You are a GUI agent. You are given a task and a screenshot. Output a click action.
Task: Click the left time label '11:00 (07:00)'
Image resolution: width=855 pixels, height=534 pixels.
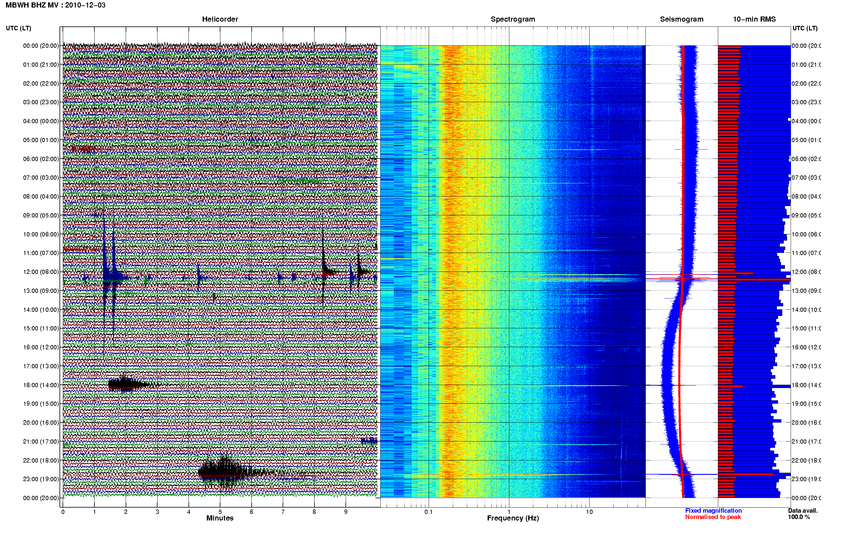pyautogui.click(x=41, y=253)
